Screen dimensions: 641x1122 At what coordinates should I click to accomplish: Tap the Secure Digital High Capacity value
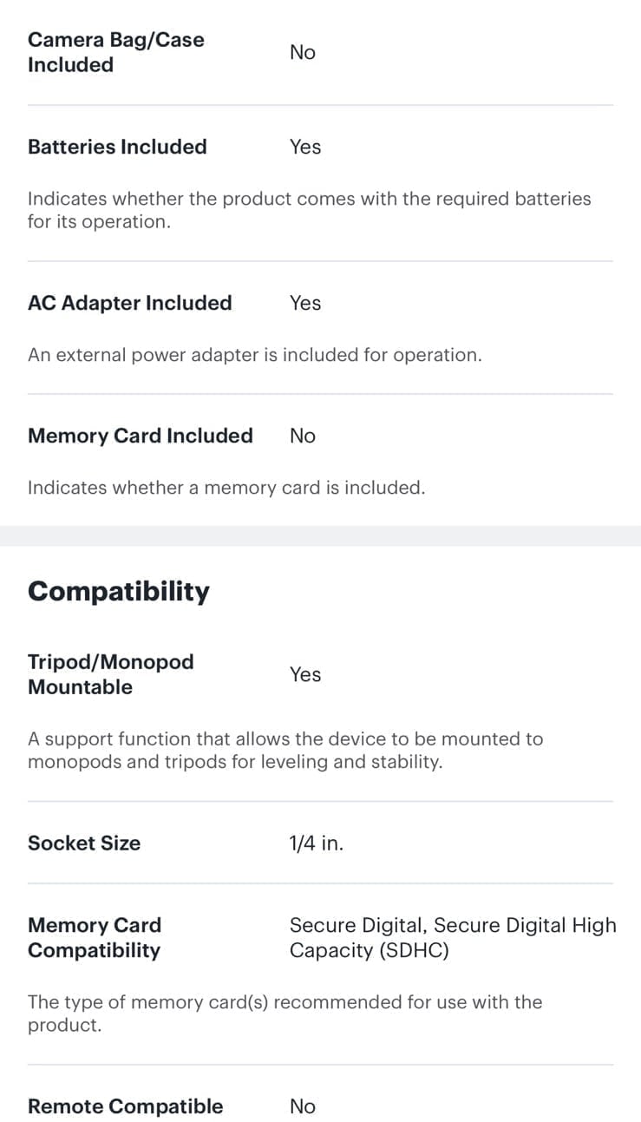(453, 937)
